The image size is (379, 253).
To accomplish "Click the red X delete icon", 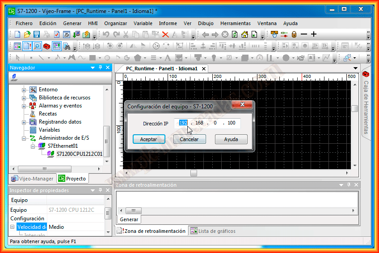I will 165,34.
